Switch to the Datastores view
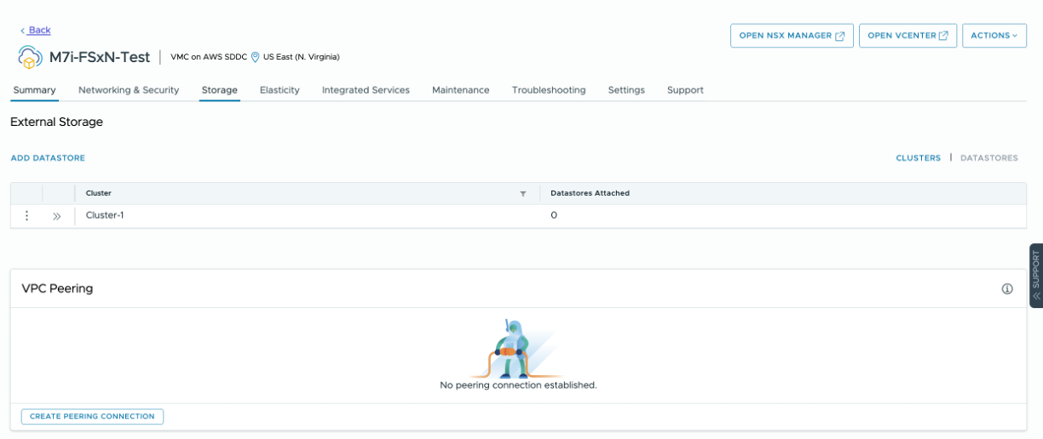The width and height of the screenshot is (1043, 439). [989, 158]
